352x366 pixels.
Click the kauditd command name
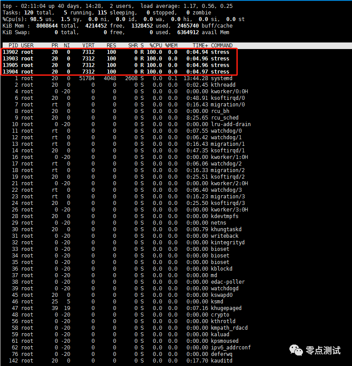pyautogui.click(x=222, y=360)
